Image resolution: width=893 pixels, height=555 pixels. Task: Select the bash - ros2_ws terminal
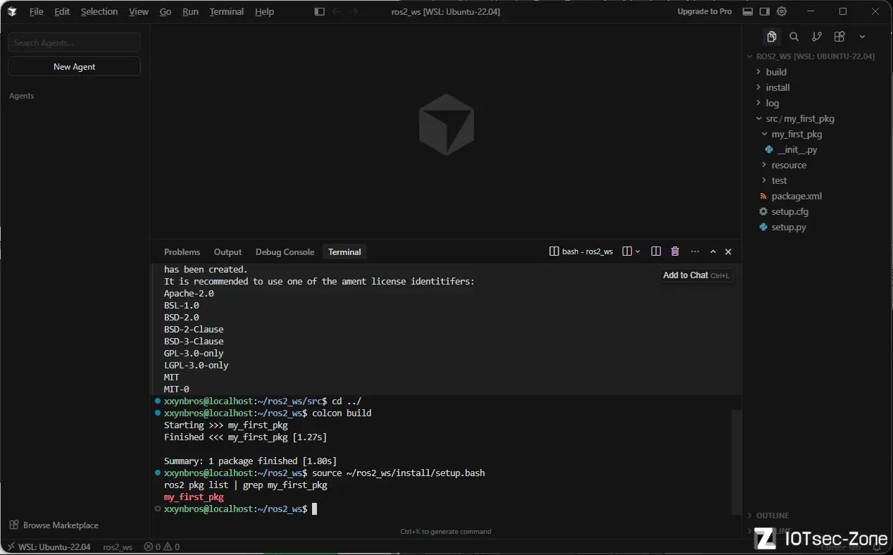pos(581,251)
